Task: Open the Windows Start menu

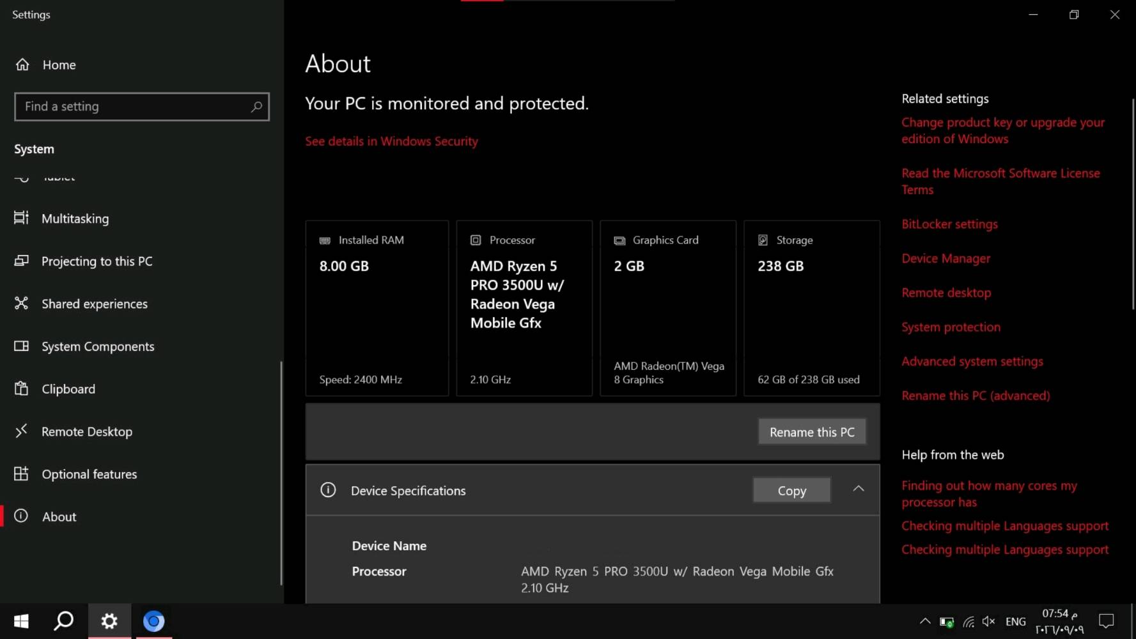Action: click(x=21, y=621)
